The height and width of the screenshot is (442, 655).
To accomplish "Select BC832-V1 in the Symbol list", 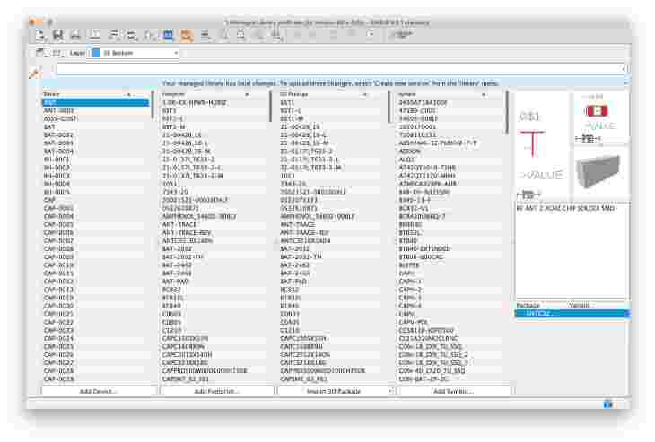I will [x=414, y=208].
